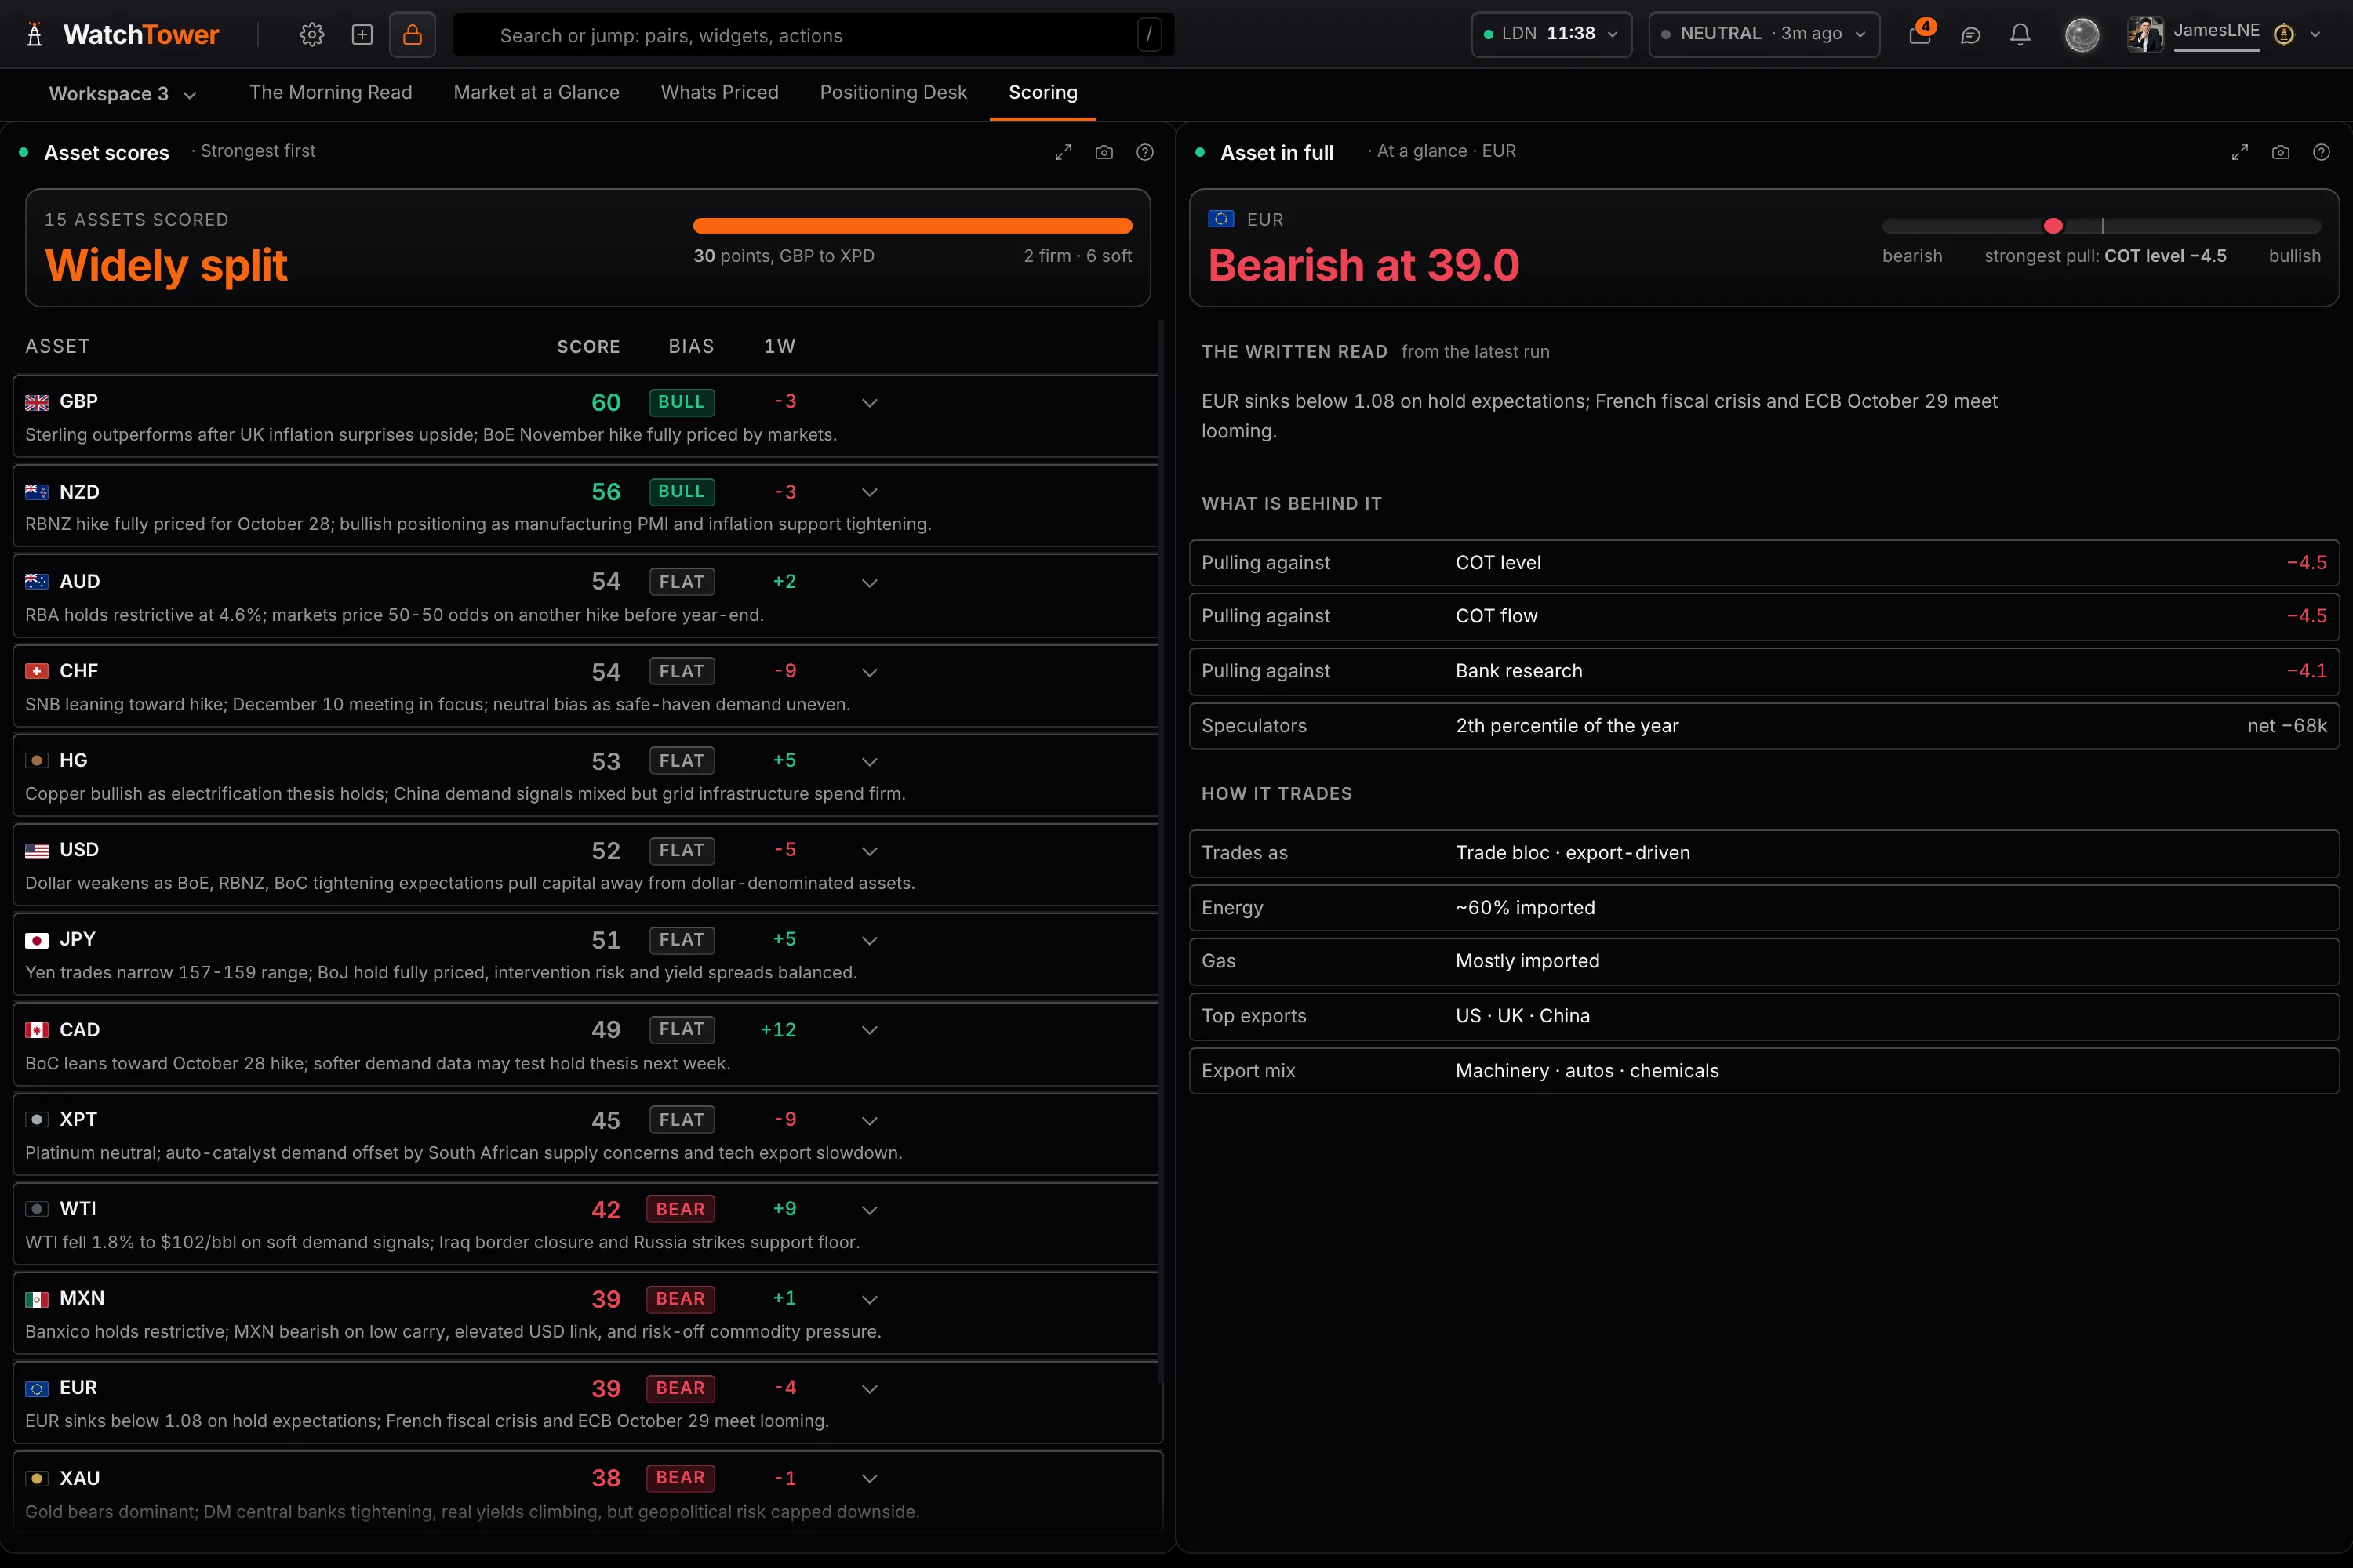
Task: Click the 'Bank research' row
Action: pos(1764,671)
